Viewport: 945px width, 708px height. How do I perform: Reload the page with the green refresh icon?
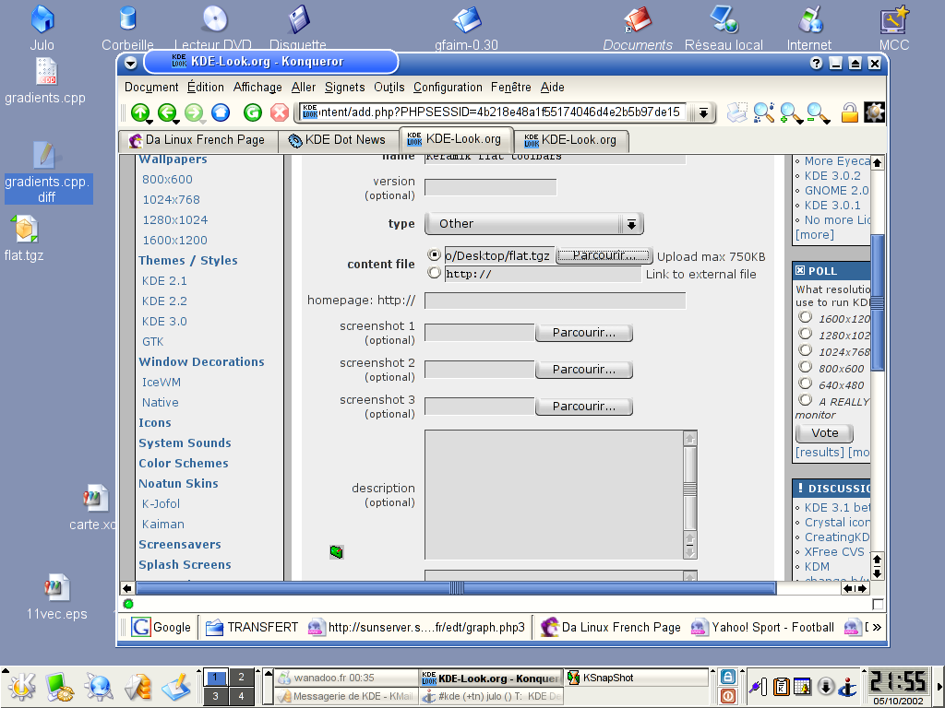(253, 112)
